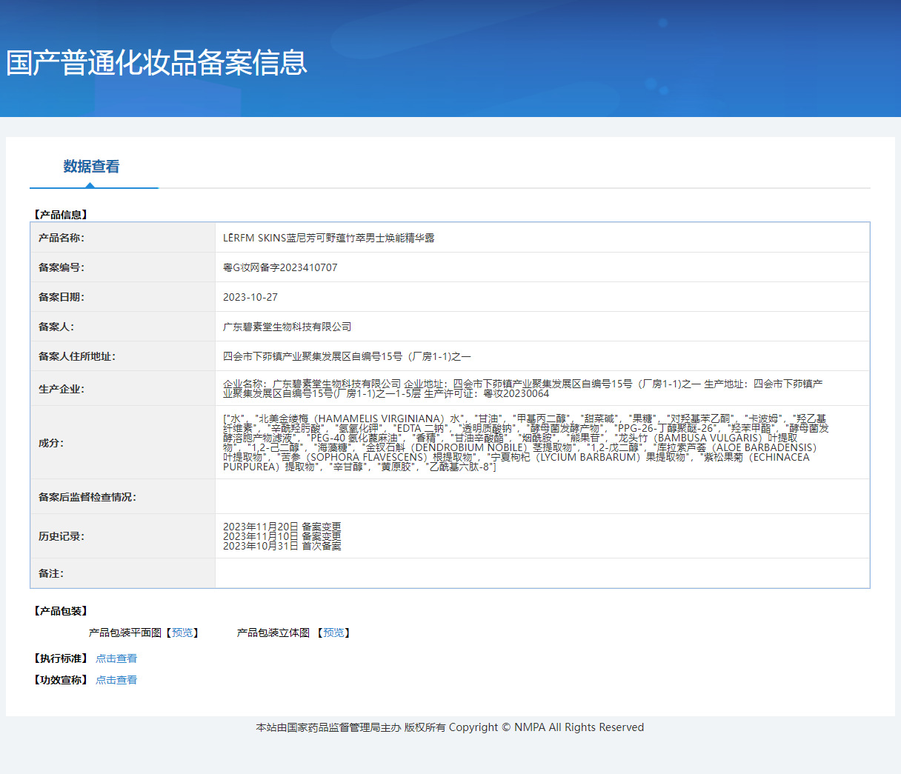Click the 备案日期 row label
This screenshot has height=774, width=901.
[x=61, y=297]
